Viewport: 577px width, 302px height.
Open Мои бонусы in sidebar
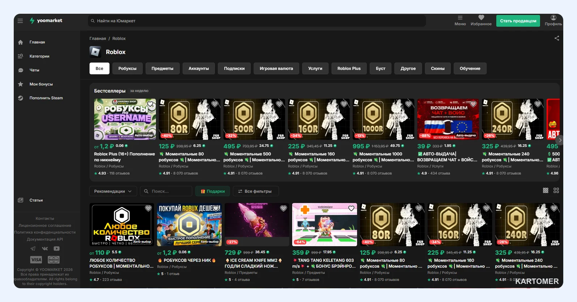41,84
